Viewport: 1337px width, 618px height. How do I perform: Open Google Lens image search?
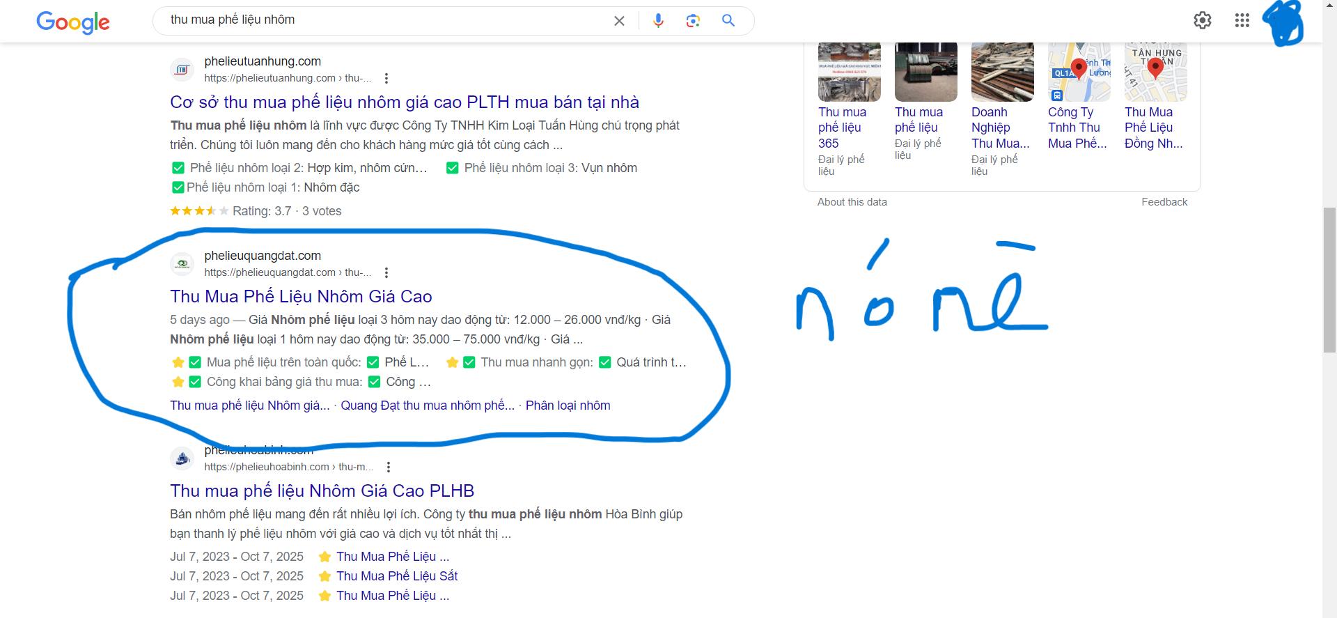point(692,21)
